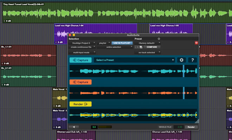Click the yellow Render button
The width and height of the screenshot is (232, 140).
pyautogui.click(x=80, y=104)
